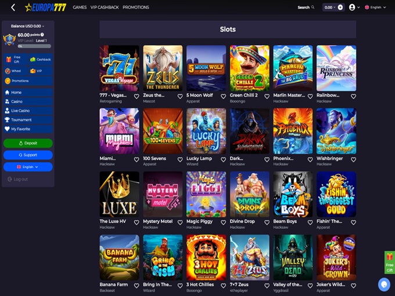Toggle favorite heart for Lucky Lamp
Image resolution: width=395 pixels, height=296 pixels.
[x=223, y=159]
